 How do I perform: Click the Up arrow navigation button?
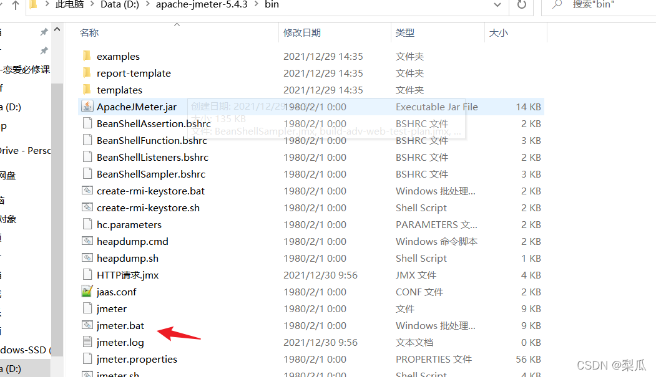tap(16, 4)
